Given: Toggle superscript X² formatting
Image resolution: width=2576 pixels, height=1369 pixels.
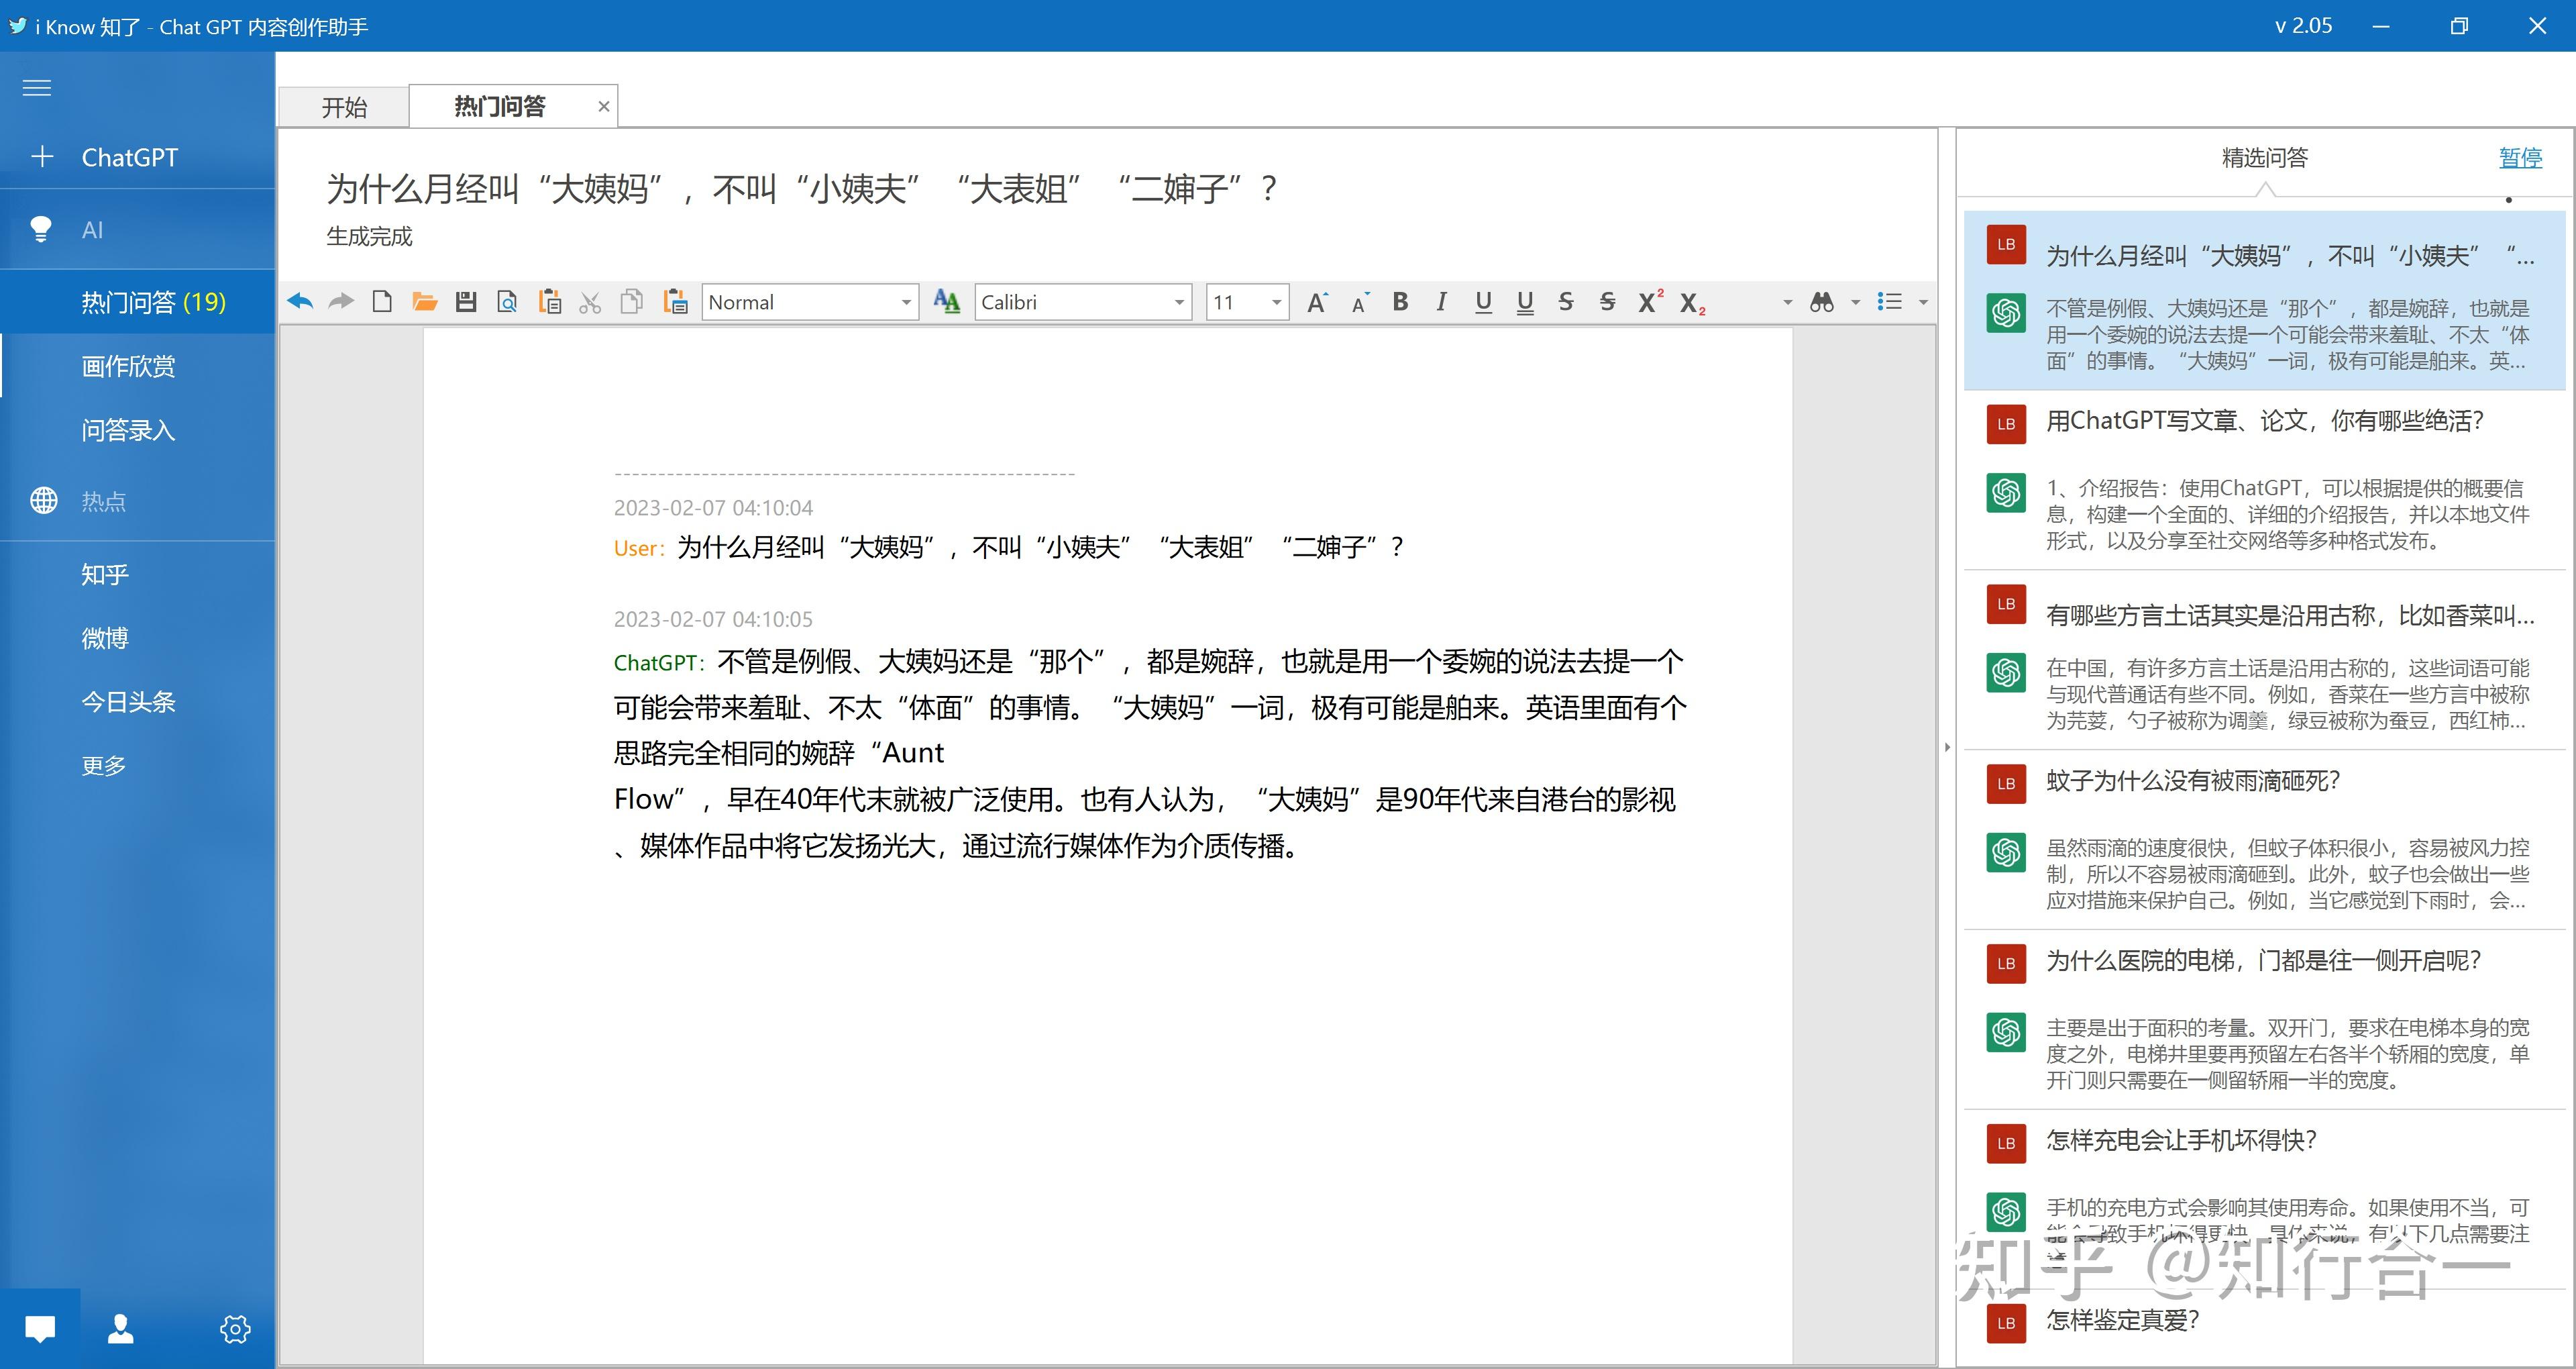Looking at the screenshot, I should pos(1650,300).
